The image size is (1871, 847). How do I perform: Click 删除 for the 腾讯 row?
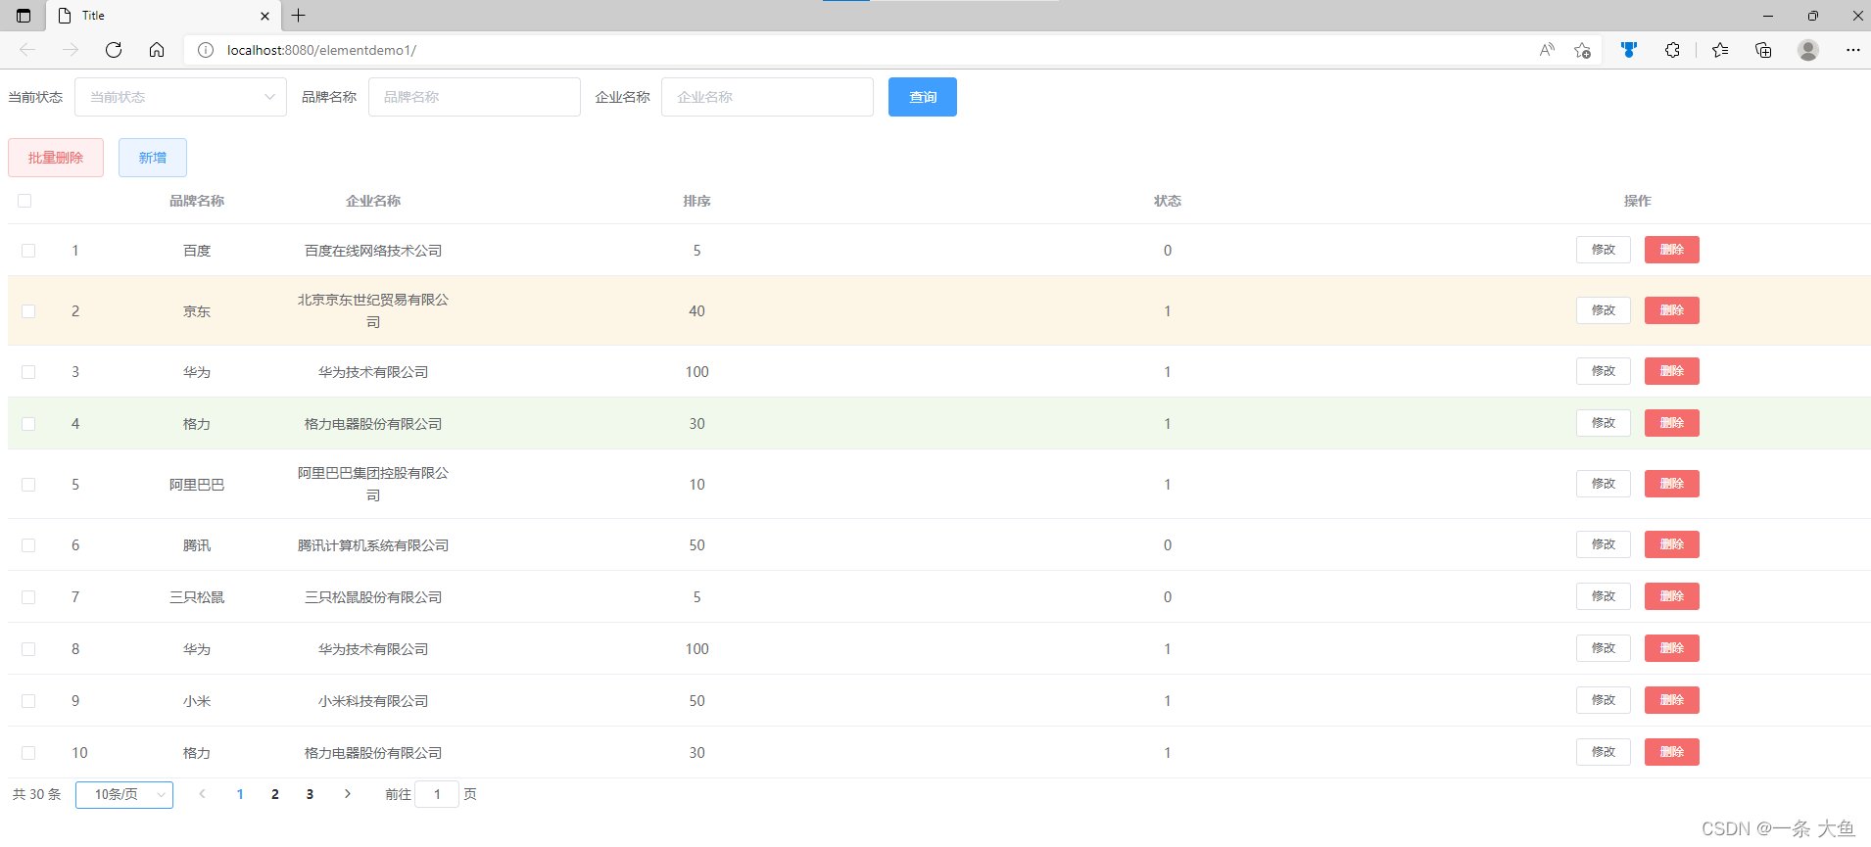(1672, 544)
